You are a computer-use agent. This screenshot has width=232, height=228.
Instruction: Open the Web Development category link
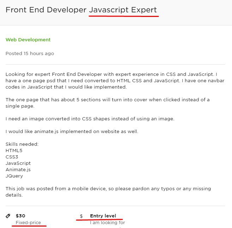pos(28,40)
